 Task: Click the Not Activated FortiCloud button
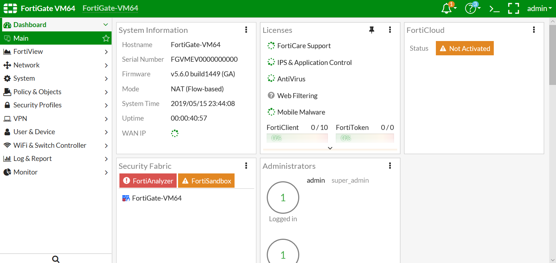(x=464, y=48)
